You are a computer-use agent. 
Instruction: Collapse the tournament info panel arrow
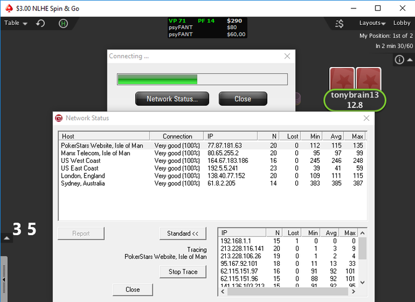(x=410, y=60)
